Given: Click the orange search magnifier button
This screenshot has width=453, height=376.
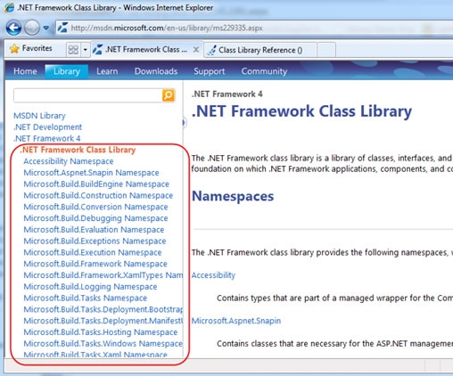Looking at the screenshot, I should [169, 95].
